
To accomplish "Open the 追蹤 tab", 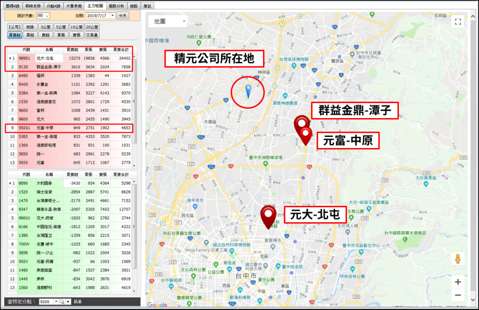I will click(x=133, y=6).
